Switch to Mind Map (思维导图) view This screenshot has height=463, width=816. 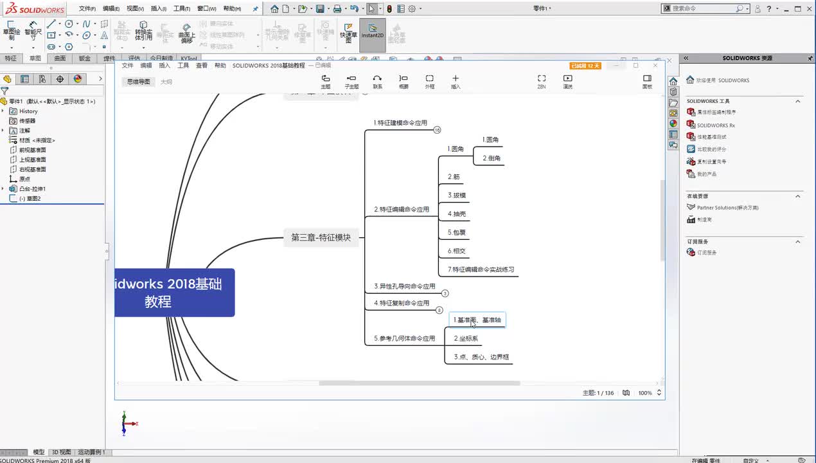click(138, 82)
